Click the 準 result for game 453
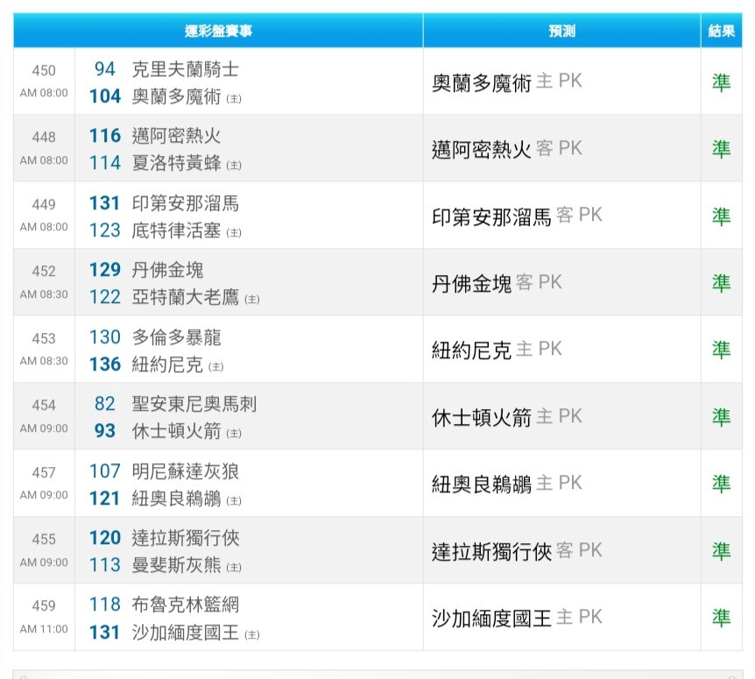This screenshot has width=755, height=679. tap(722, 350)
